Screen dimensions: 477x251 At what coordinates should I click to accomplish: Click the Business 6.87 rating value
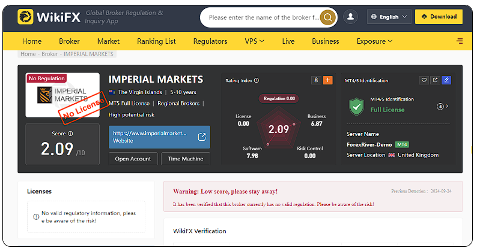pyautogui.click(x=317, y=123)
